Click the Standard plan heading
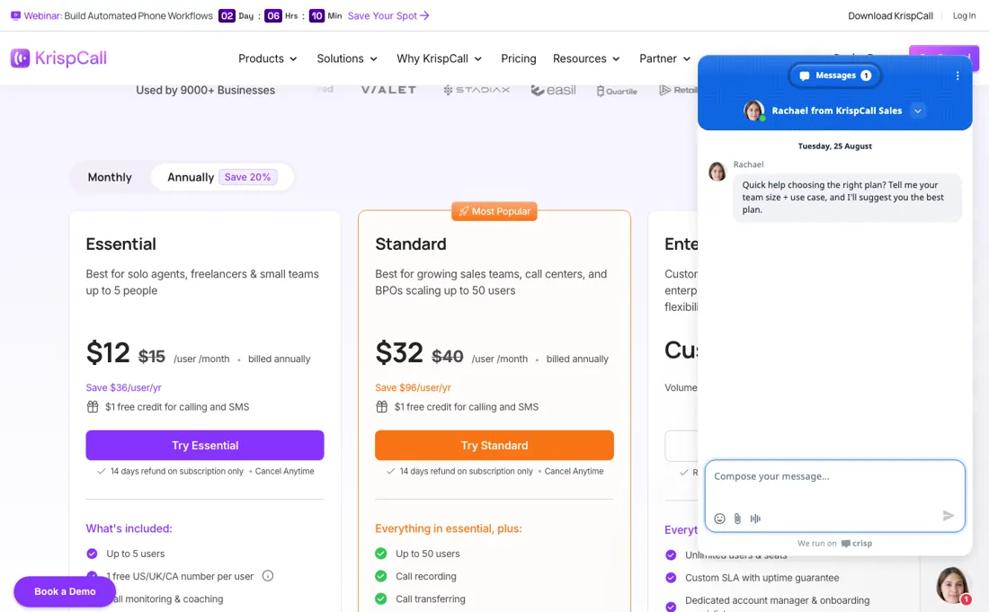This screenshot has height=612, width=989. point(411,244)
